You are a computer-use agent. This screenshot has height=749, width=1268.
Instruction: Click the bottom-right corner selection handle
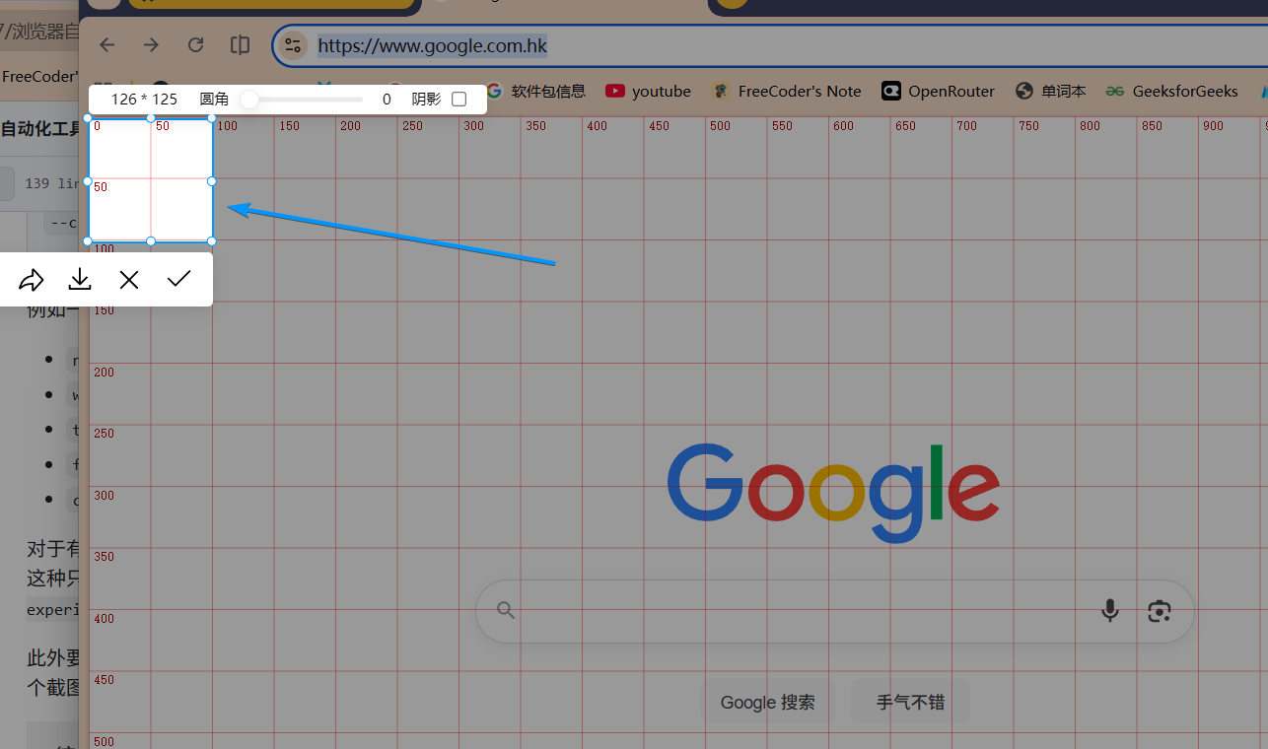(x=212, y=240)
